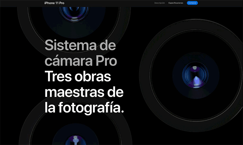Screen dimensions: 243x145
Task: Go to Especificaciones page
Action: 176,3
